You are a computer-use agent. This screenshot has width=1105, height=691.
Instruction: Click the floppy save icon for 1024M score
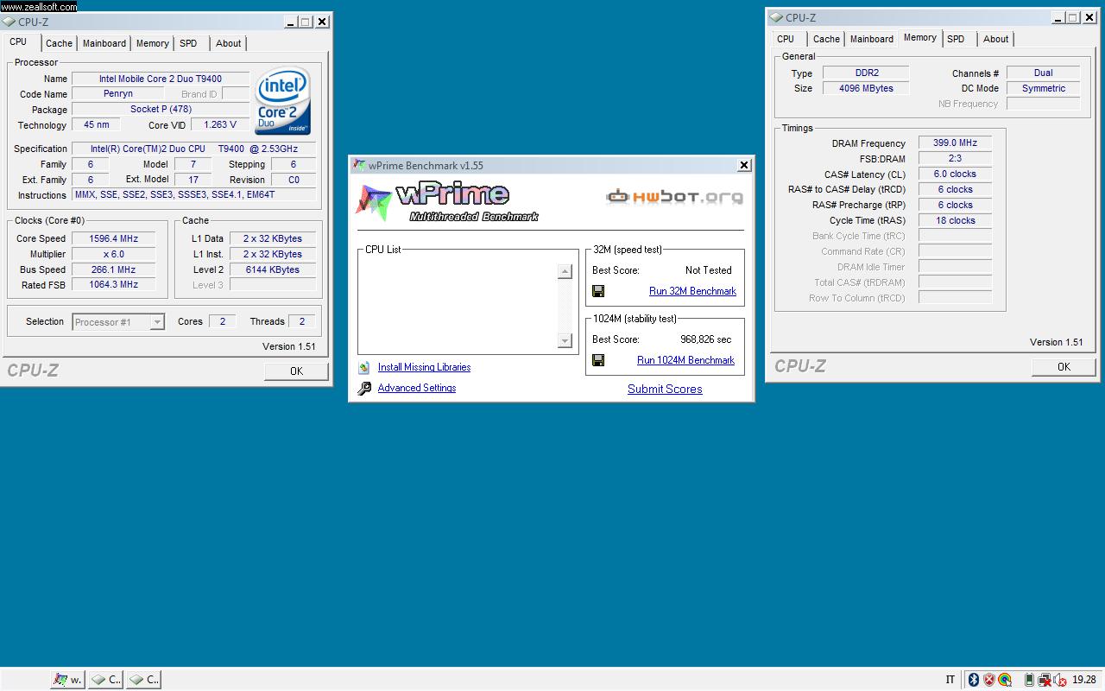pyautogui.click(x=598, y=360)
